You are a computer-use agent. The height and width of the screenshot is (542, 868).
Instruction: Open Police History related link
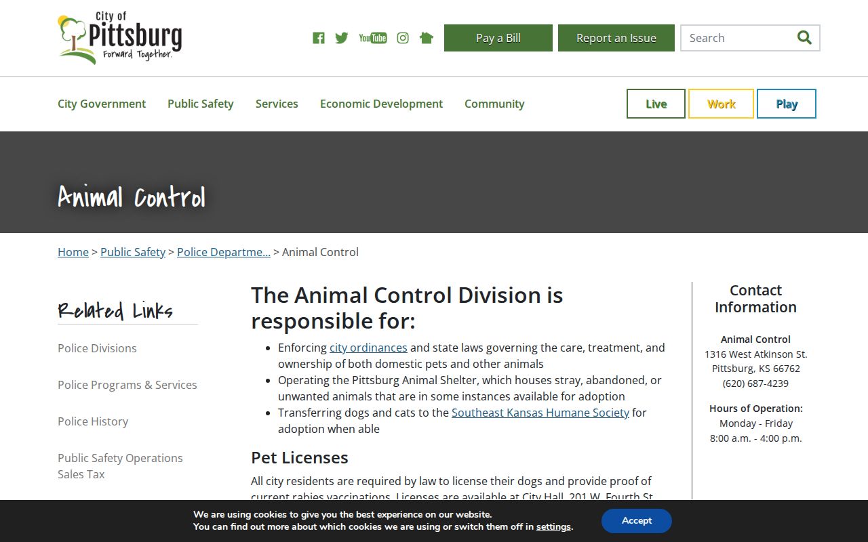[93, 421]
